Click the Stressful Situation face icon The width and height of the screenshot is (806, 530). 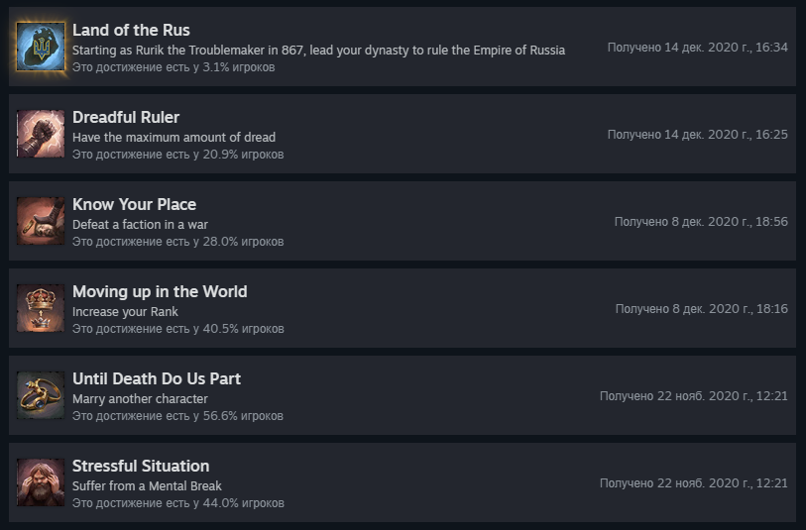41,483
